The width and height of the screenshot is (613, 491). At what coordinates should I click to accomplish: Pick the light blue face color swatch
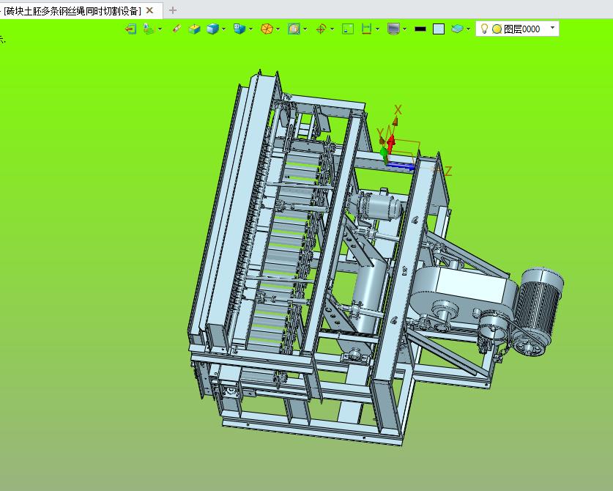coord(439,29)
